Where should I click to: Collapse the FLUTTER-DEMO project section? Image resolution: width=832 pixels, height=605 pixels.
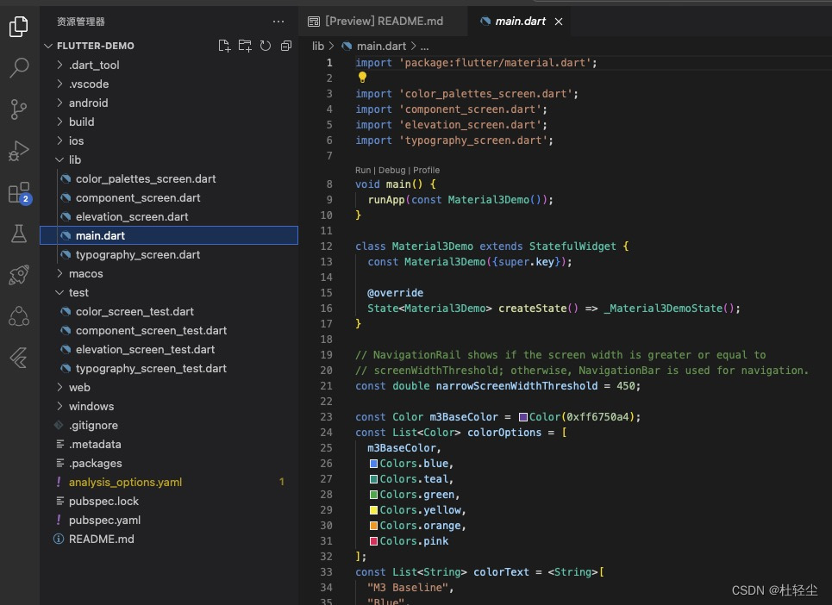(x=95, y=46)
